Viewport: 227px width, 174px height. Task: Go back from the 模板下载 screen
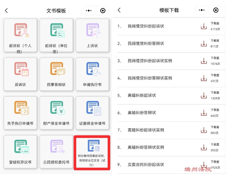(x=119, y=10)
